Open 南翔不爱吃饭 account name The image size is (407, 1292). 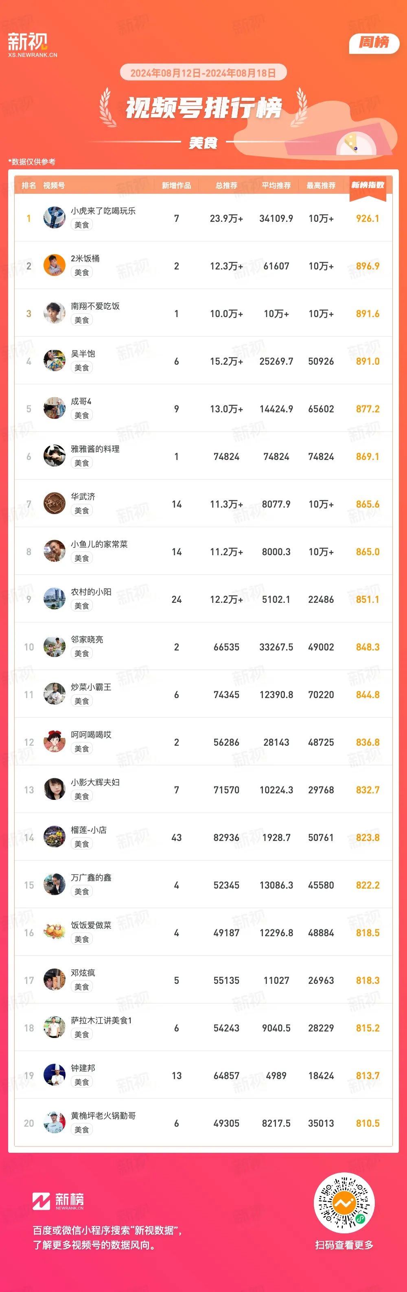[x=95, y=306]
